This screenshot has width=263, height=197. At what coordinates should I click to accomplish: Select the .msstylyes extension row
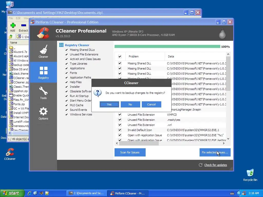[171, 120]
